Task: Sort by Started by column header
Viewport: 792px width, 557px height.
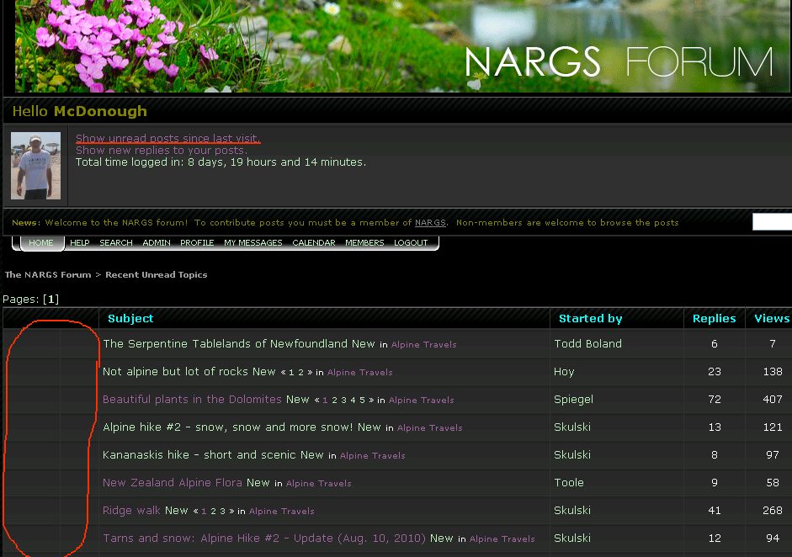Action: point(591,318)
